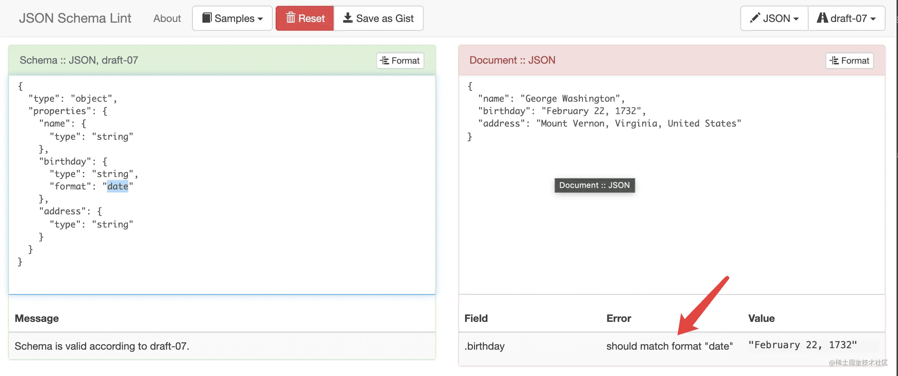Go to JSON Schema Lint home
Screen dimensions: 898x376
tap(75, 18)
